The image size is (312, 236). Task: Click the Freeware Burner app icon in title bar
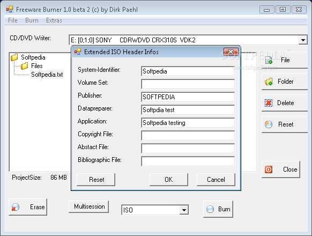click(x=10, y=9)
